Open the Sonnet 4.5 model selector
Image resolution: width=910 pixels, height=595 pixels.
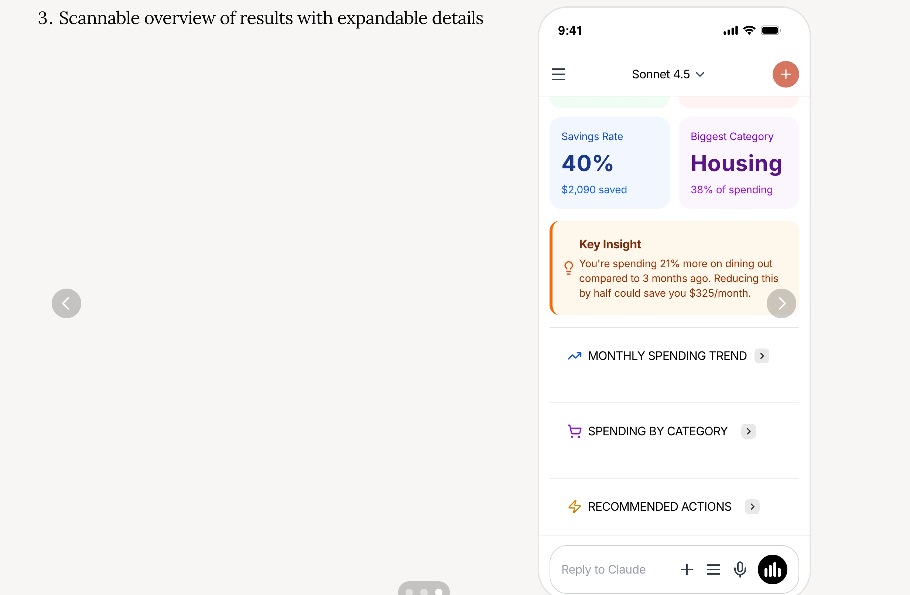[x=668, y=74]
